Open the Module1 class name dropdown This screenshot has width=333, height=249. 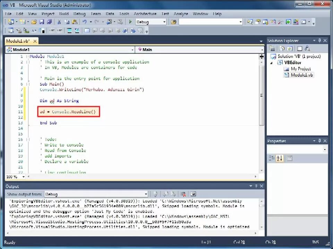(x=132, y=50)
